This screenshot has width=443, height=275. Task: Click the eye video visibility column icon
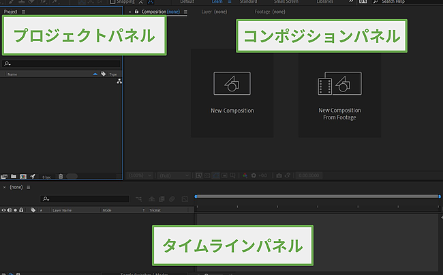[3, 210]
